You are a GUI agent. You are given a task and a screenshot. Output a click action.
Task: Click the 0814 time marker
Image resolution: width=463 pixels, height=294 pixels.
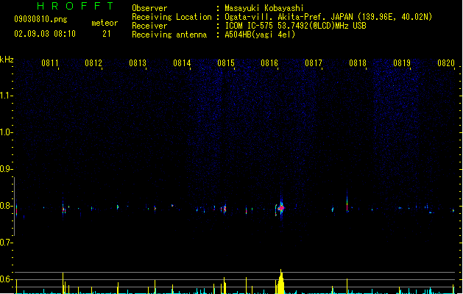[182, 63]
